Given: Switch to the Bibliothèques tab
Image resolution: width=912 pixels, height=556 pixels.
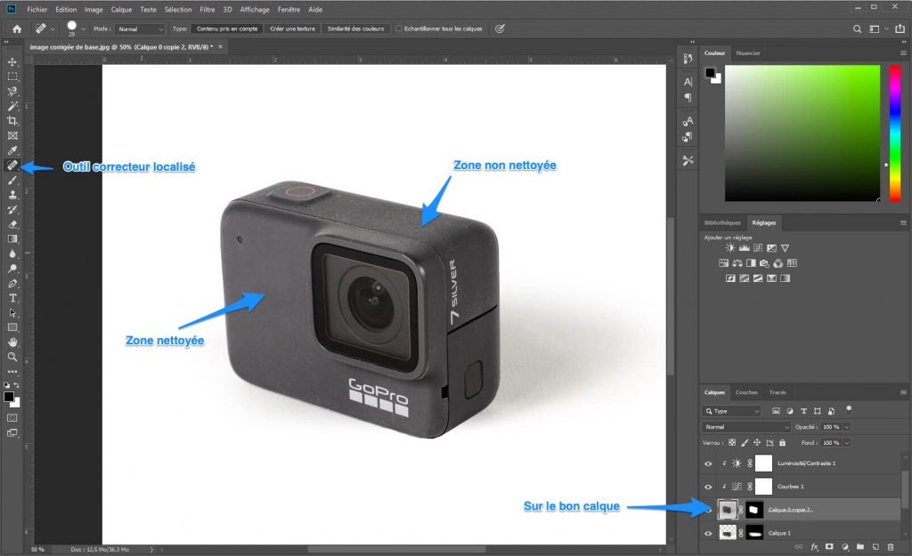Looking at the screenshot, I should (x=722, y=222).
